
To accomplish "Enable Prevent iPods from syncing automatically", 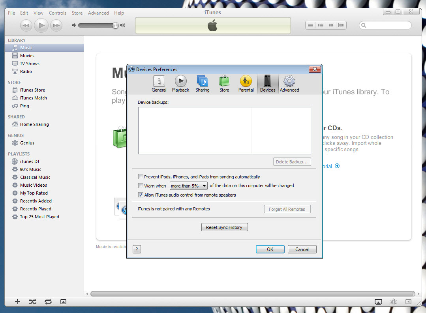I will point(141,177).
